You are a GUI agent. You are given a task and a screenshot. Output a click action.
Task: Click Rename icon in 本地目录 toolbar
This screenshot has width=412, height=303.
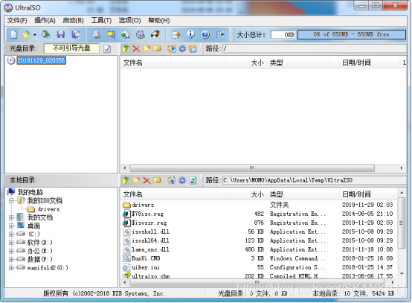point(157,180)
